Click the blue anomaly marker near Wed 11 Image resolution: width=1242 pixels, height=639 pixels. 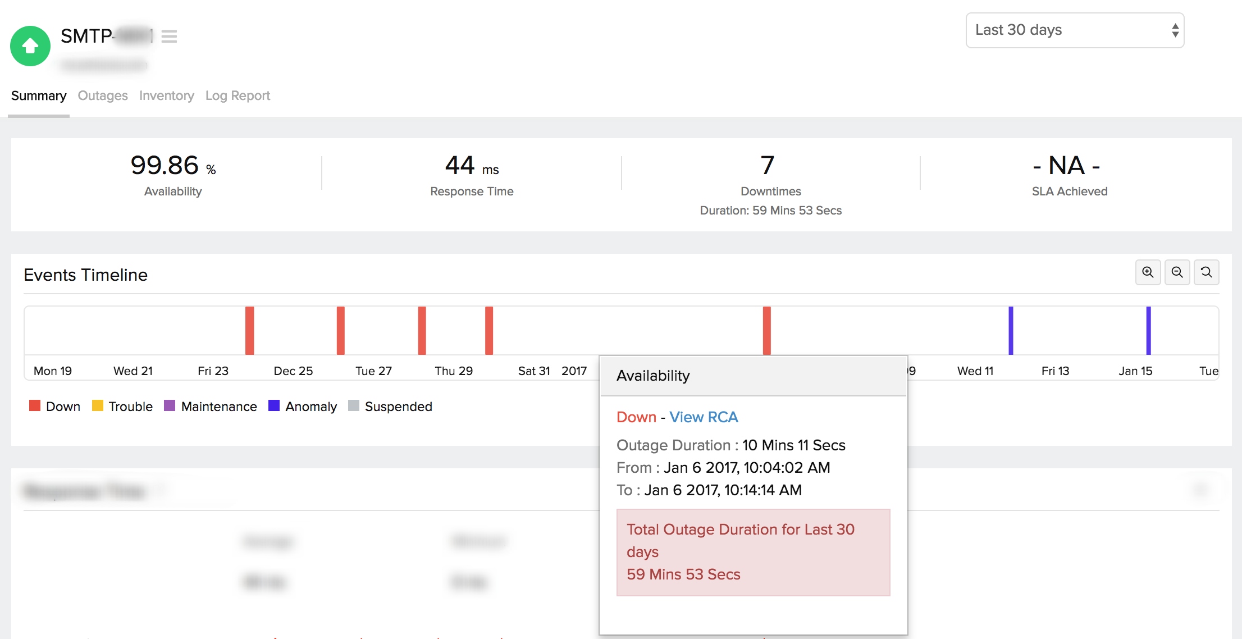click(x=1011, y=331)
